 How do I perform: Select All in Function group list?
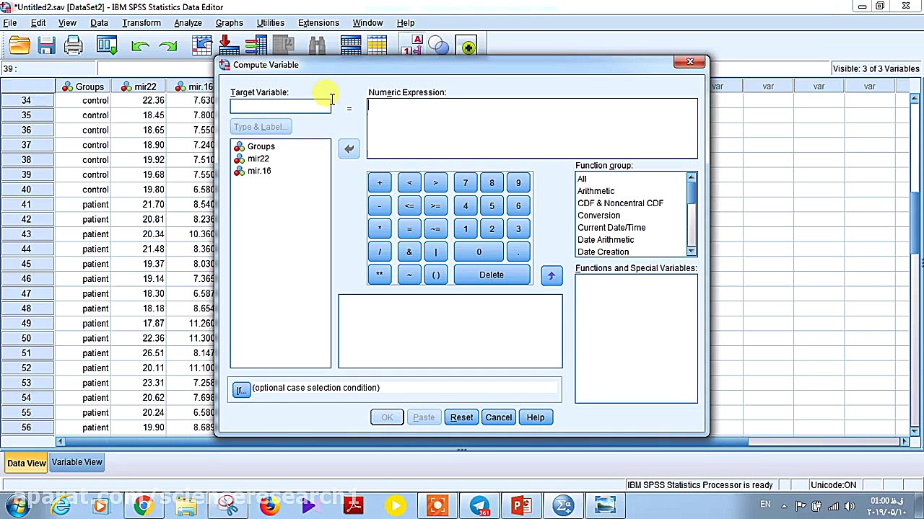point(583,179)
